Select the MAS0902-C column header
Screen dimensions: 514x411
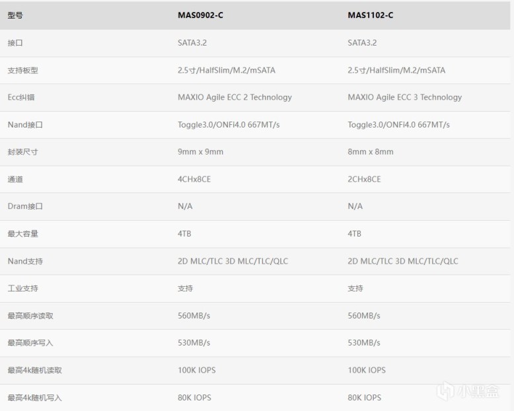coord(201,15)
